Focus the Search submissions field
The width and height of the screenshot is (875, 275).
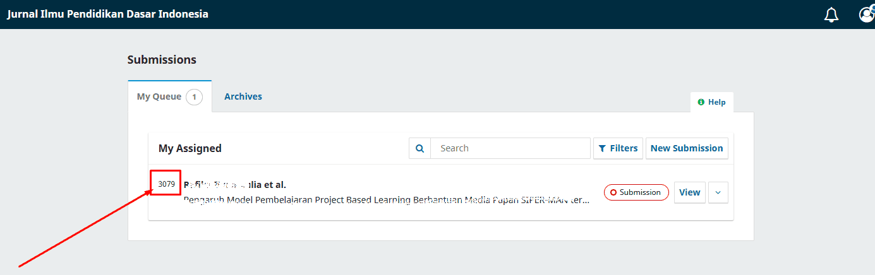(x=510, y=148)
